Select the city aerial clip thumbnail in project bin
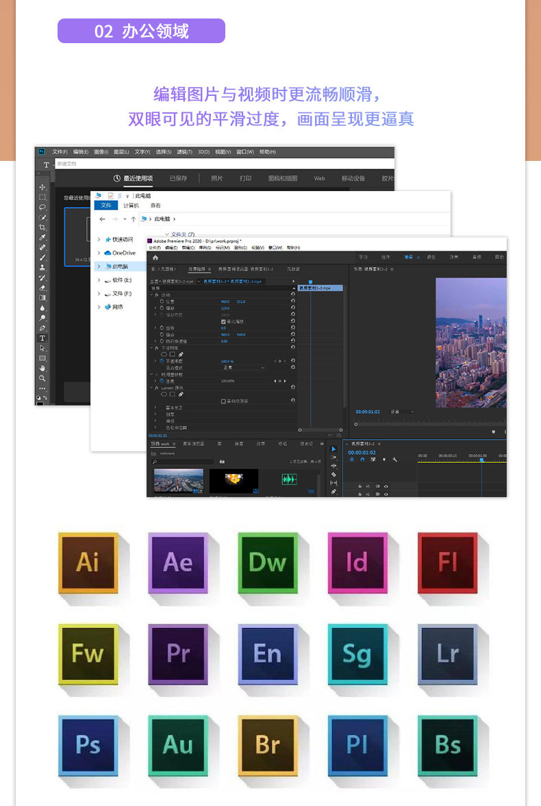 [179, 481]
